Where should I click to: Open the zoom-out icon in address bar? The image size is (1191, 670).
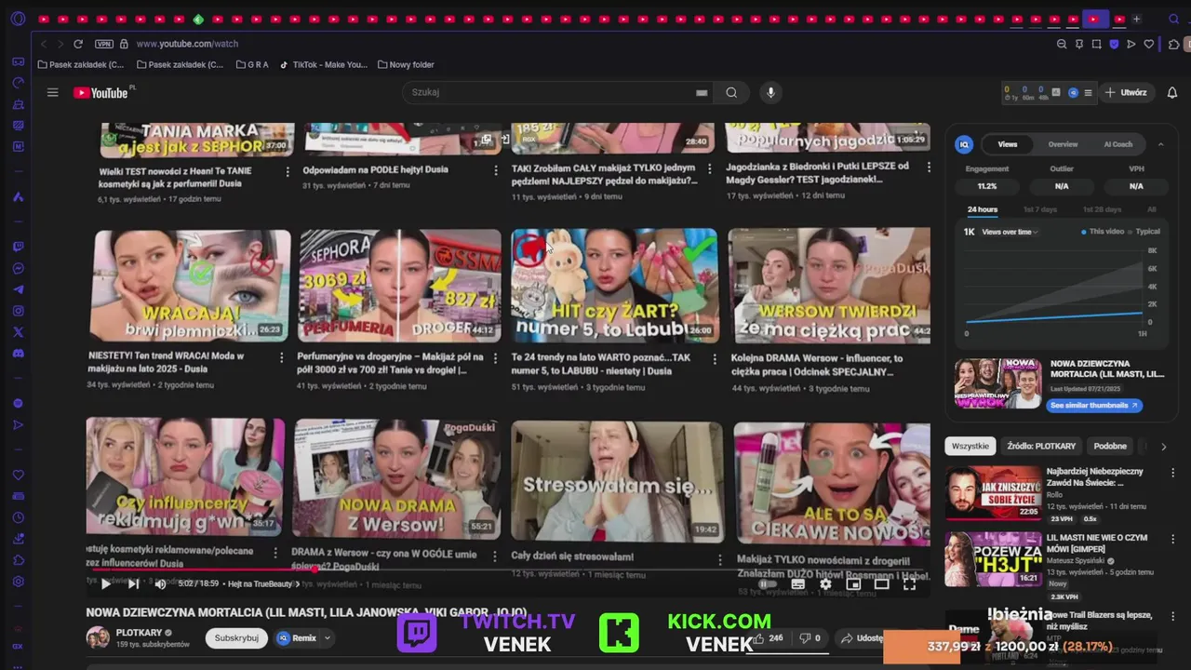pyautogui.click(x=1062, y=44)
